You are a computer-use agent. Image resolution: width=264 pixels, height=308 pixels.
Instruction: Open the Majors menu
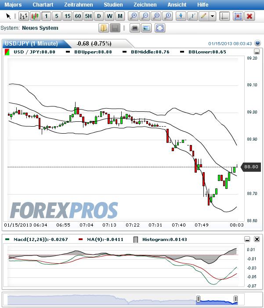point(13,4)
